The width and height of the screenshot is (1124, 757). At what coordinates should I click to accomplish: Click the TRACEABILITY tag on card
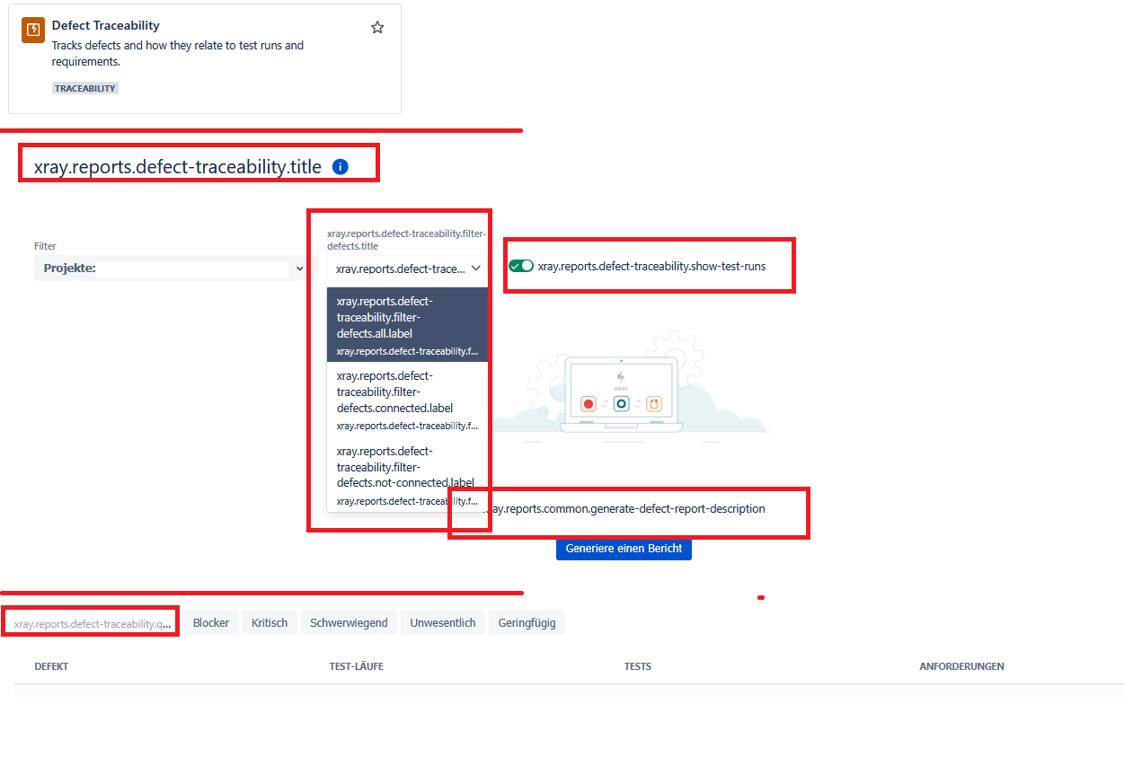coord(85,88)
